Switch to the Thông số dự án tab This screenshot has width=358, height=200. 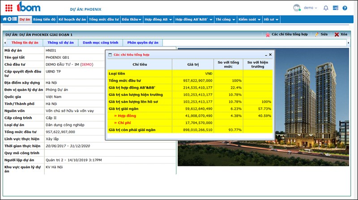click(x=60, y=43)
